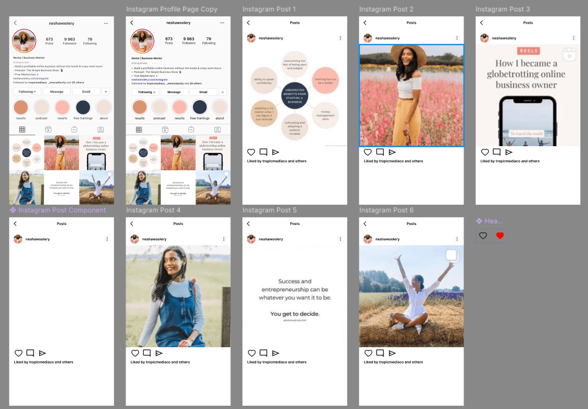Click the comment bubble icon on Instagram Post 4
Viewport: 588px width, 409px height.
click(146, 353)
